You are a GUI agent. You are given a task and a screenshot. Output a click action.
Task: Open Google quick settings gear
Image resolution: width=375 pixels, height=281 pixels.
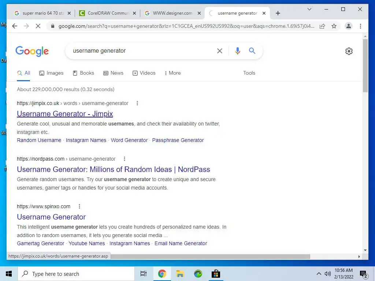point(349,51)
